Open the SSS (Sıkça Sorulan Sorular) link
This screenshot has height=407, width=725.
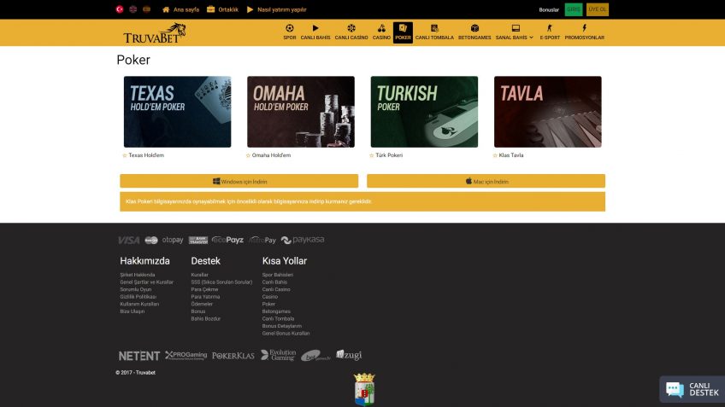point(221,282)
